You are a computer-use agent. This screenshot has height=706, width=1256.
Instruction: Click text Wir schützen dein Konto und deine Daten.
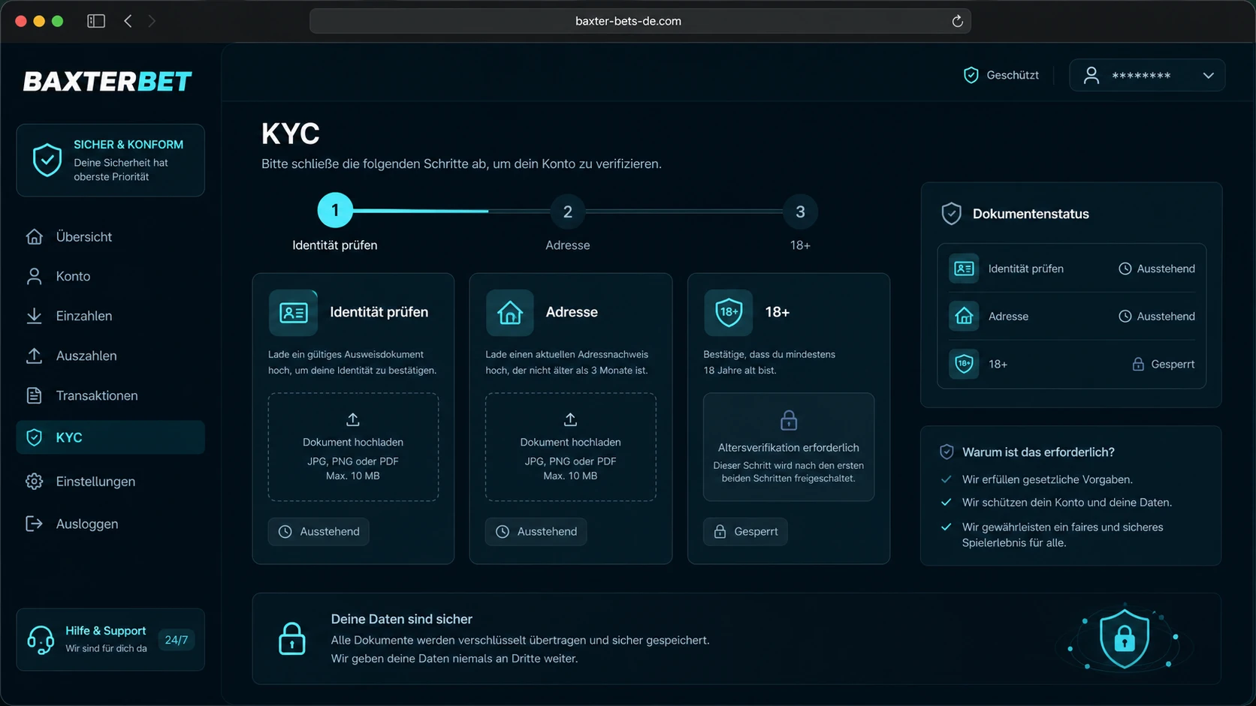[x=1067, y=503]
